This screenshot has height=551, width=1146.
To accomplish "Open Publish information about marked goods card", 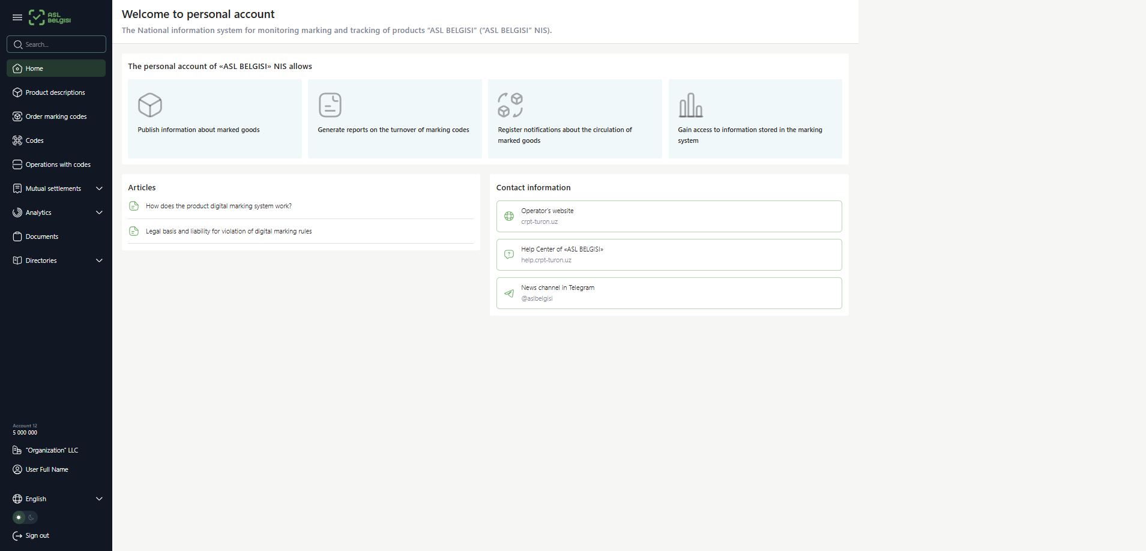I will pos(215,119).
